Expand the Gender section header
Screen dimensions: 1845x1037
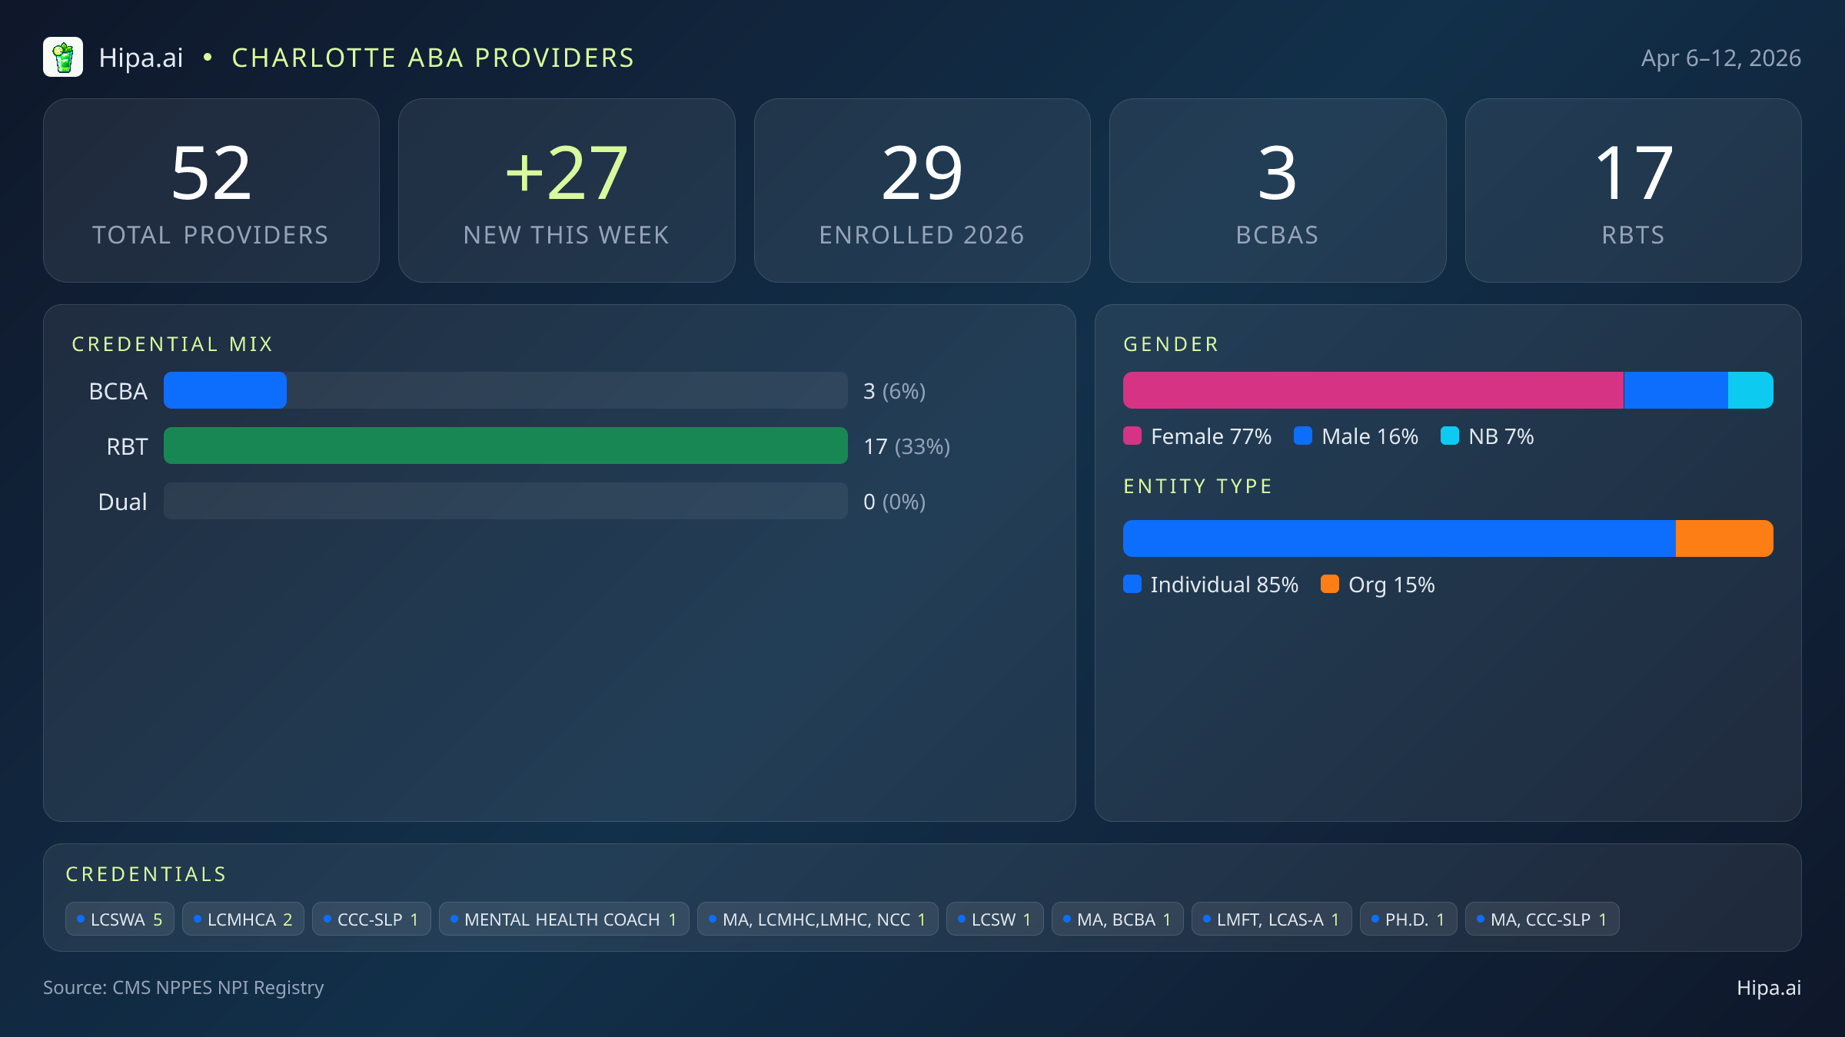pyautogui.click(x=1170, y=343)
